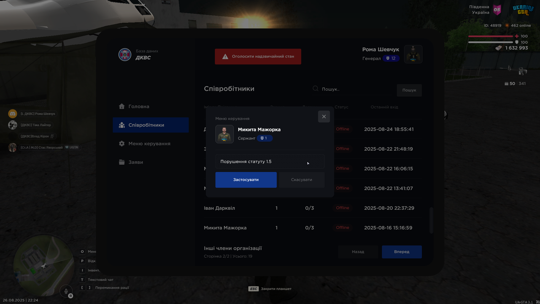The image size is (540, 304).
Task: Click the Discord icon beside Рома Шевчук chat entry
Action: pyautogui.click(x=13, y=114)
